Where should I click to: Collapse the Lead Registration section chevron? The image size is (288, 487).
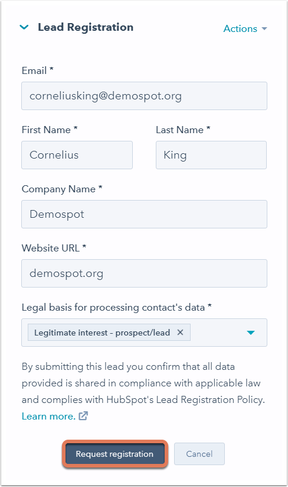point(24,27)
